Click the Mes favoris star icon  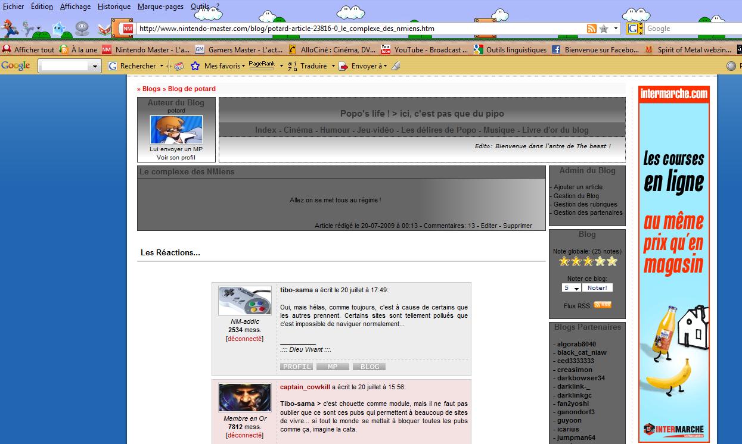(x=195, y=66)
